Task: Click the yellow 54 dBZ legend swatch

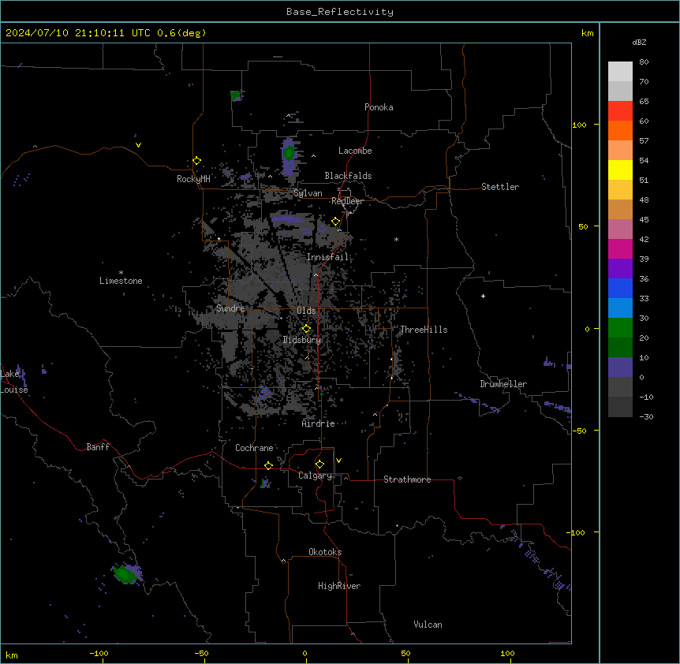Action: [620, 170]
